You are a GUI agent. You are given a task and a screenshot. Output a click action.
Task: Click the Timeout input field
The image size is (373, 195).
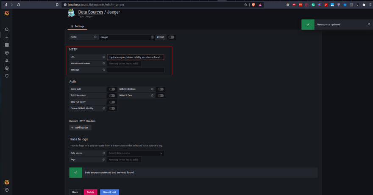136,70
